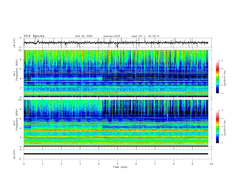Click time axis tick label "3"
The image size is (238, 184).
coord(80,164)
